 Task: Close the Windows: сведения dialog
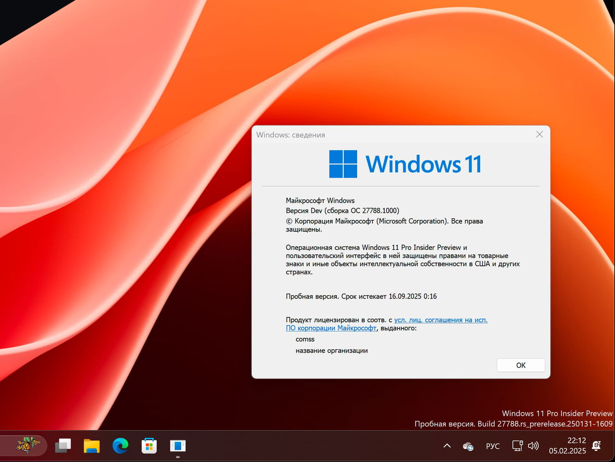[x=539, y=134]
